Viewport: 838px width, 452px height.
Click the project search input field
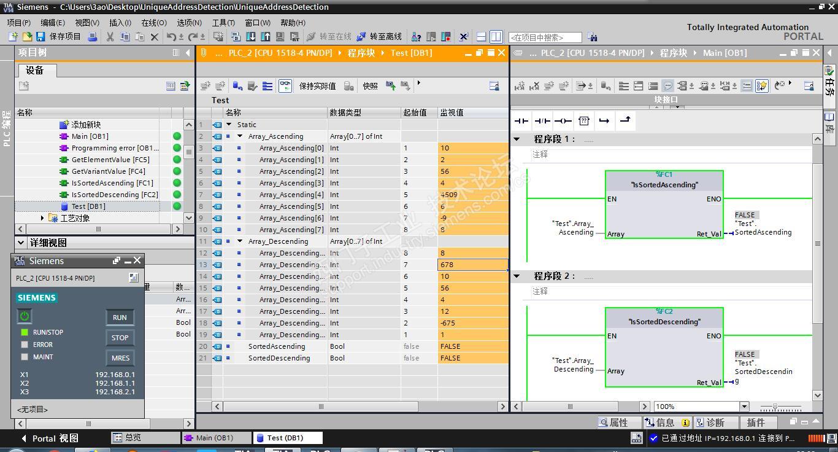click(x=545, y=37)
